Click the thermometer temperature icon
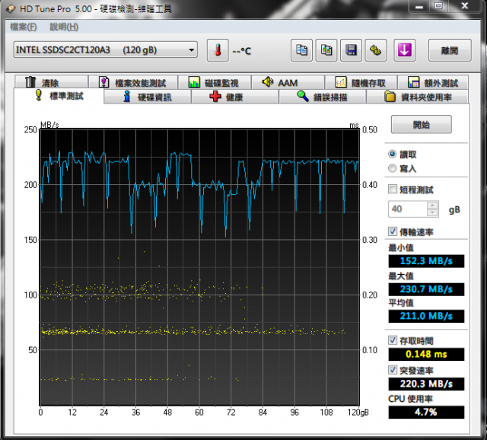The height and width of the screenshot is (440, 487). pos(218,50)
